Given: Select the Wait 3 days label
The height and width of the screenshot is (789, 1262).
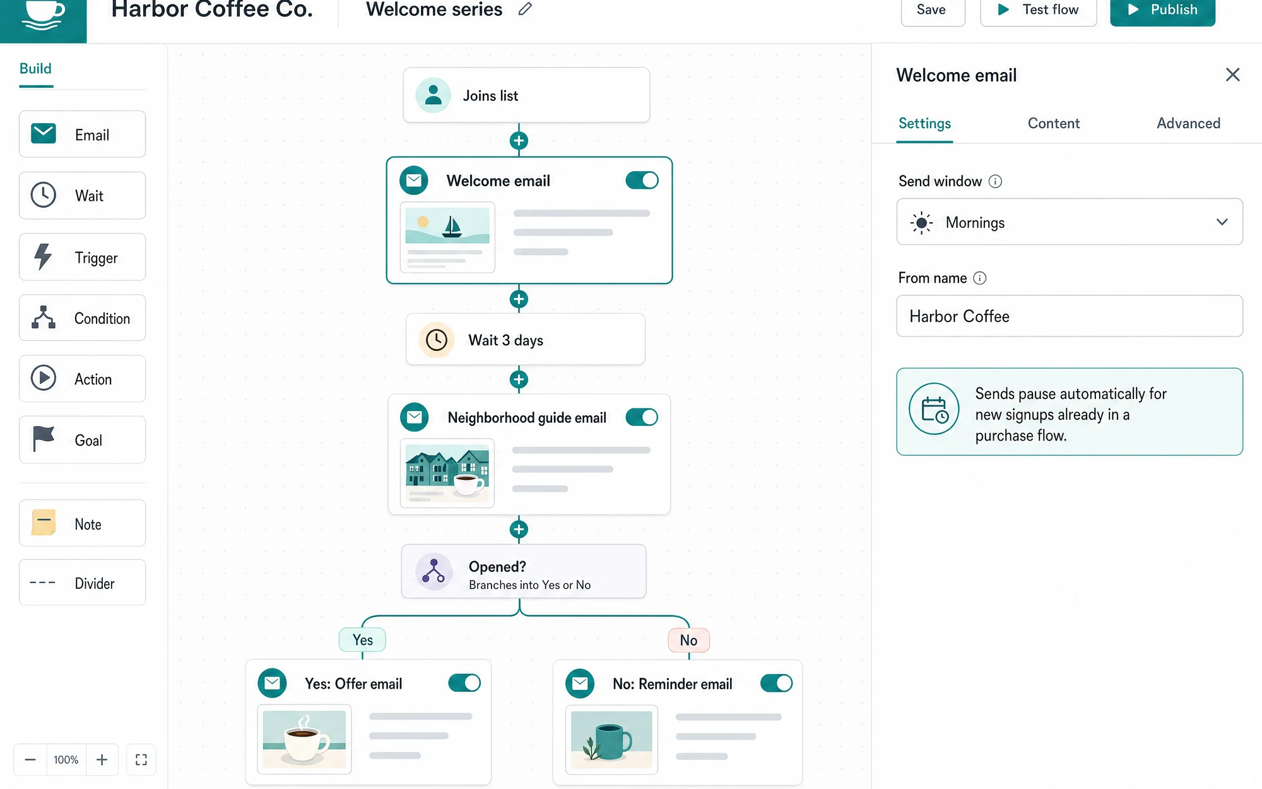Looking at the screenshot, I should pyautogui.click(x=505, y=341).
